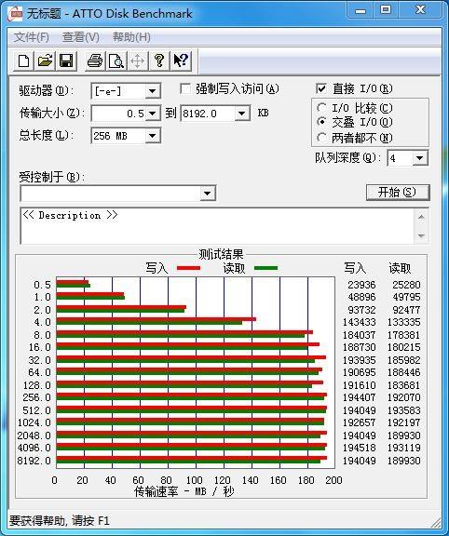
Task: Click the 测试结果 group title
Action: coord(221,254)
